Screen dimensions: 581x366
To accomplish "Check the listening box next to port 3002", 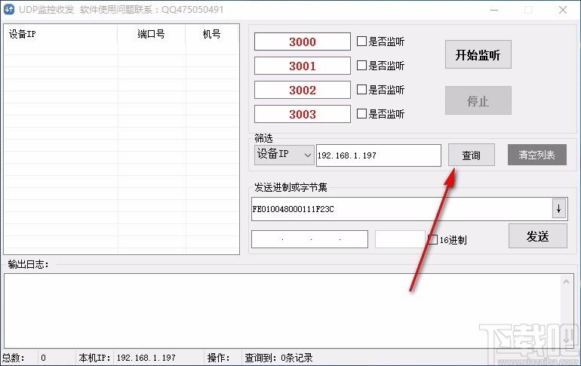I will pos(362,91).
